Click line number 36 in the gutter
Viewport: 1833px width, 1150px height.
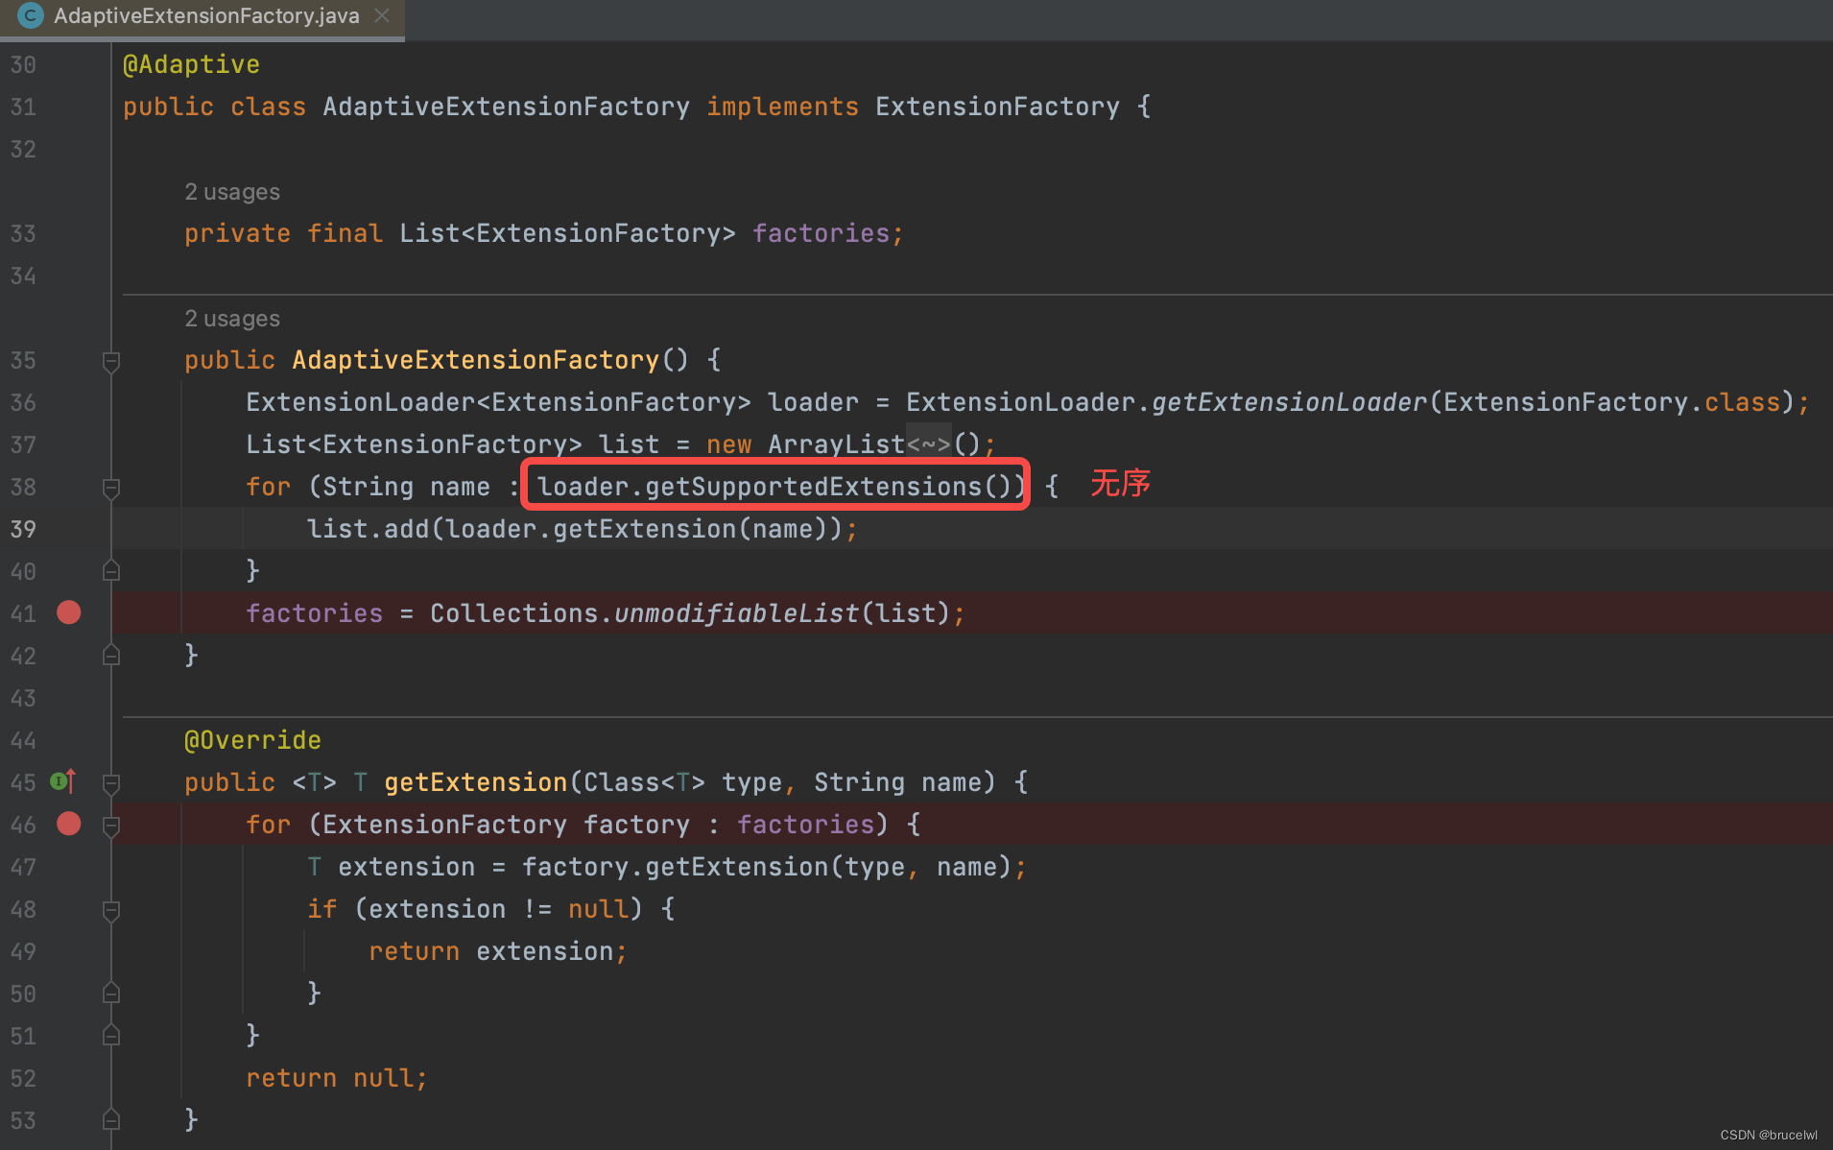(23, 402)
